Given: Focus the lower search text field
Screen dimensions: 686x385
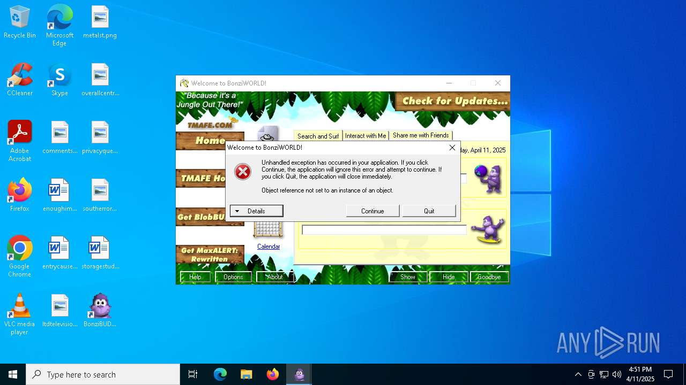Looking at the screenshot, I should click(x=384, y=230).
